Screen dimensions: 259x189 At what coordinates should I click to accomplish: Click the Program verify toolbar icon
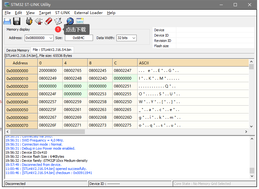pyautogui.click(x=58, y=21)
